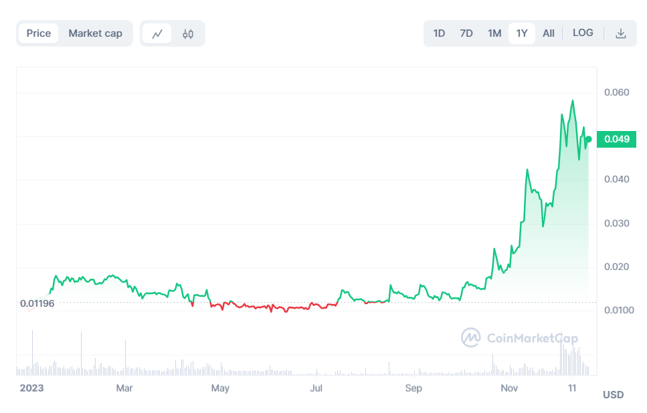Select the Market cap tab
The image size is (647, 413).
pos(95,33)
